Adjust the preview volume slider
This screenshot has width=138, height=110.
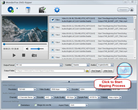tap(37, 49)
